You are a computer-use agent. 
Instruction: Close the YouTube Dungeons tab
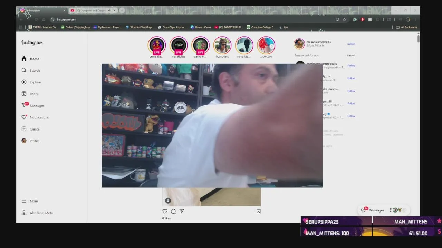coord(114,10)
